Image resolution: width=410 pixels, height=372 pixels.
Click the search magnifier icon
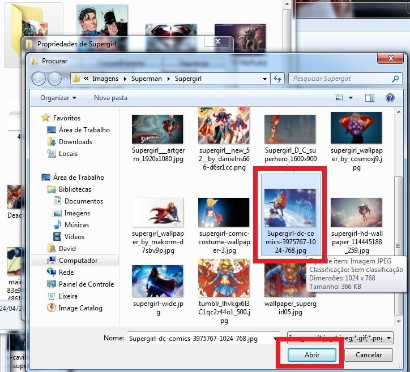click(x=395, y=79)
